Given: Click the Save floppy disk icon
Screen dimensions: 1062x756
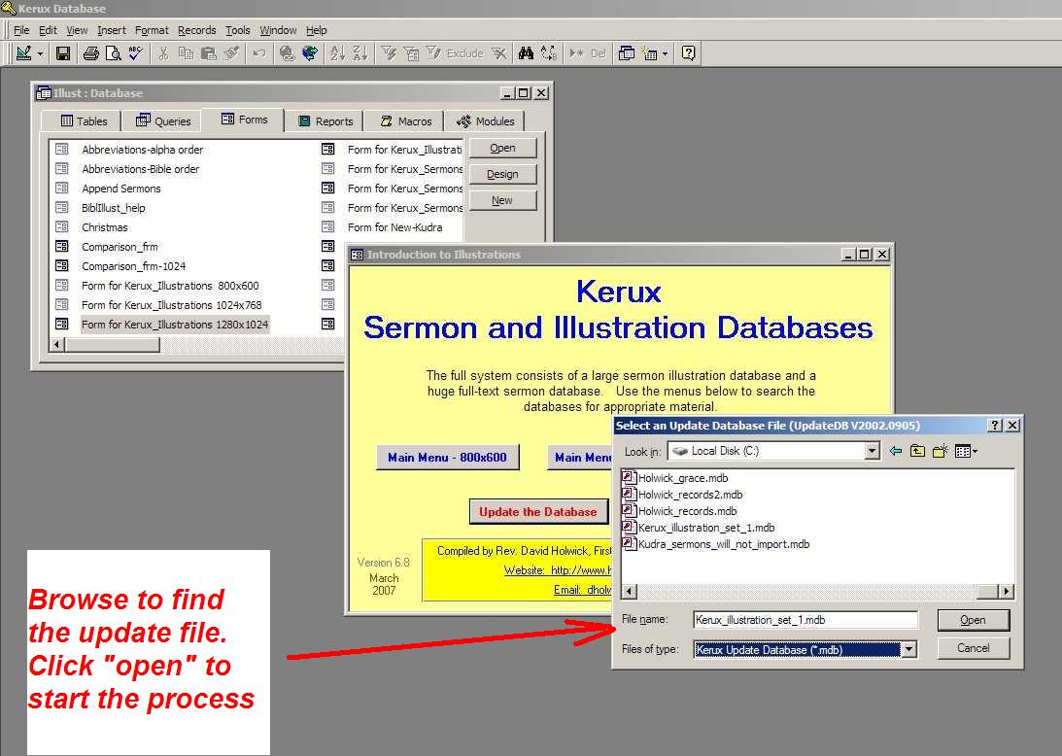Looking at the screenshot, I should [x=63, y=53].
